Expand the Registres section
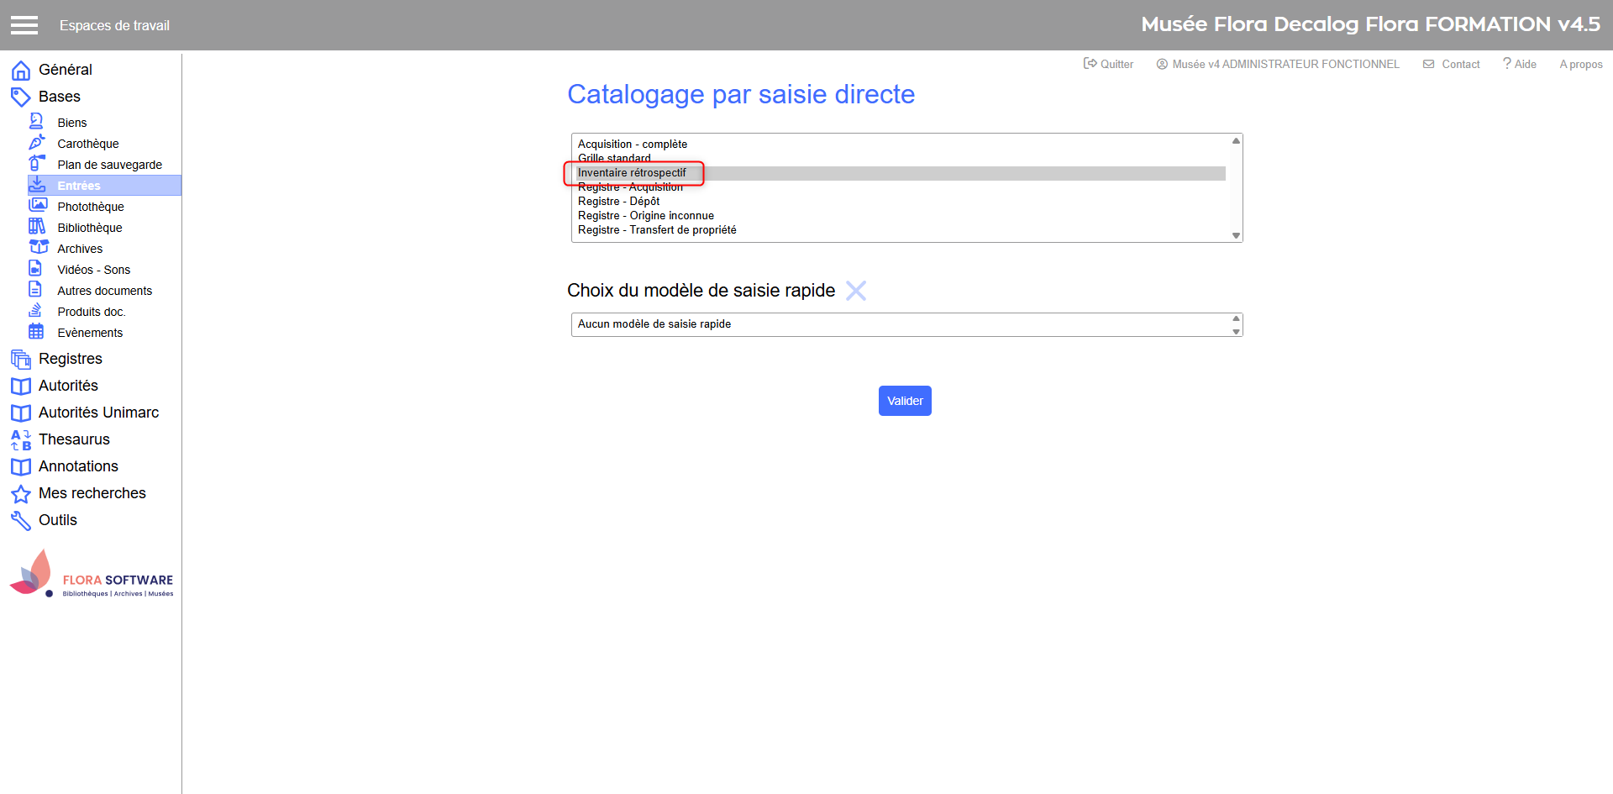Screen dimensions: 1613x794 pyautogui.click(x=71, y=359)
